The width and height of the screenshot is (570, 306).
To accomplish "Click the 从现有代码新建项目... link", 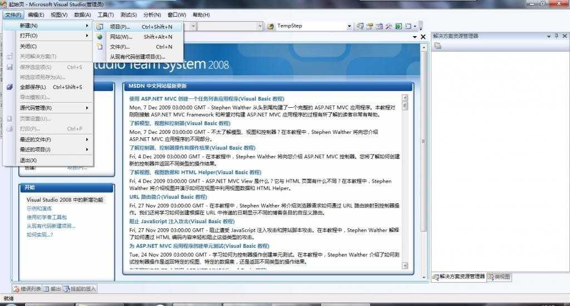I will (x=51, y=226).
